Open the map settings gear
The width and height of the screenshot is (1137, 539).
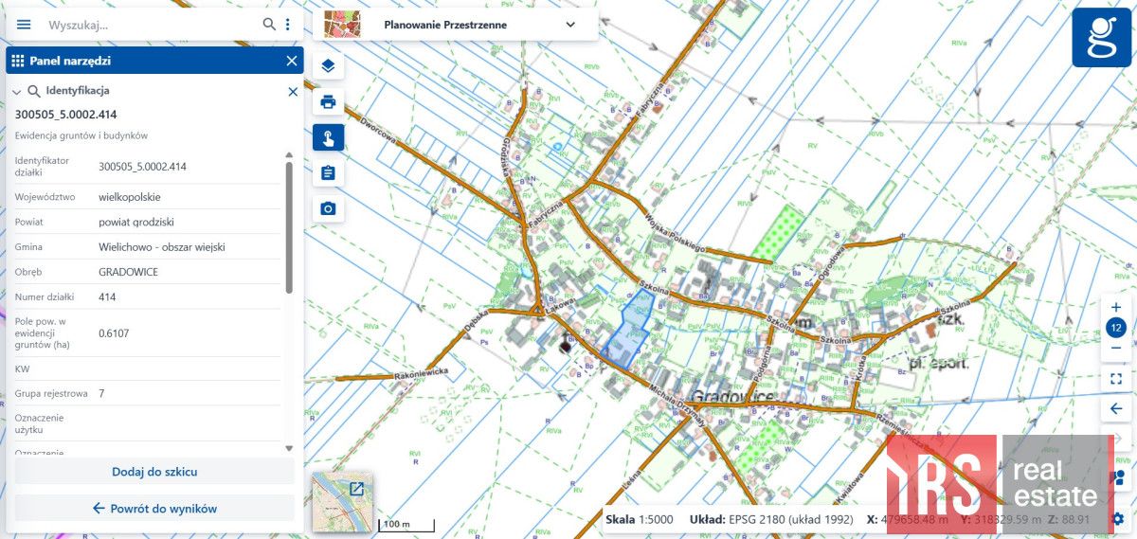(x=1118, y=518)
